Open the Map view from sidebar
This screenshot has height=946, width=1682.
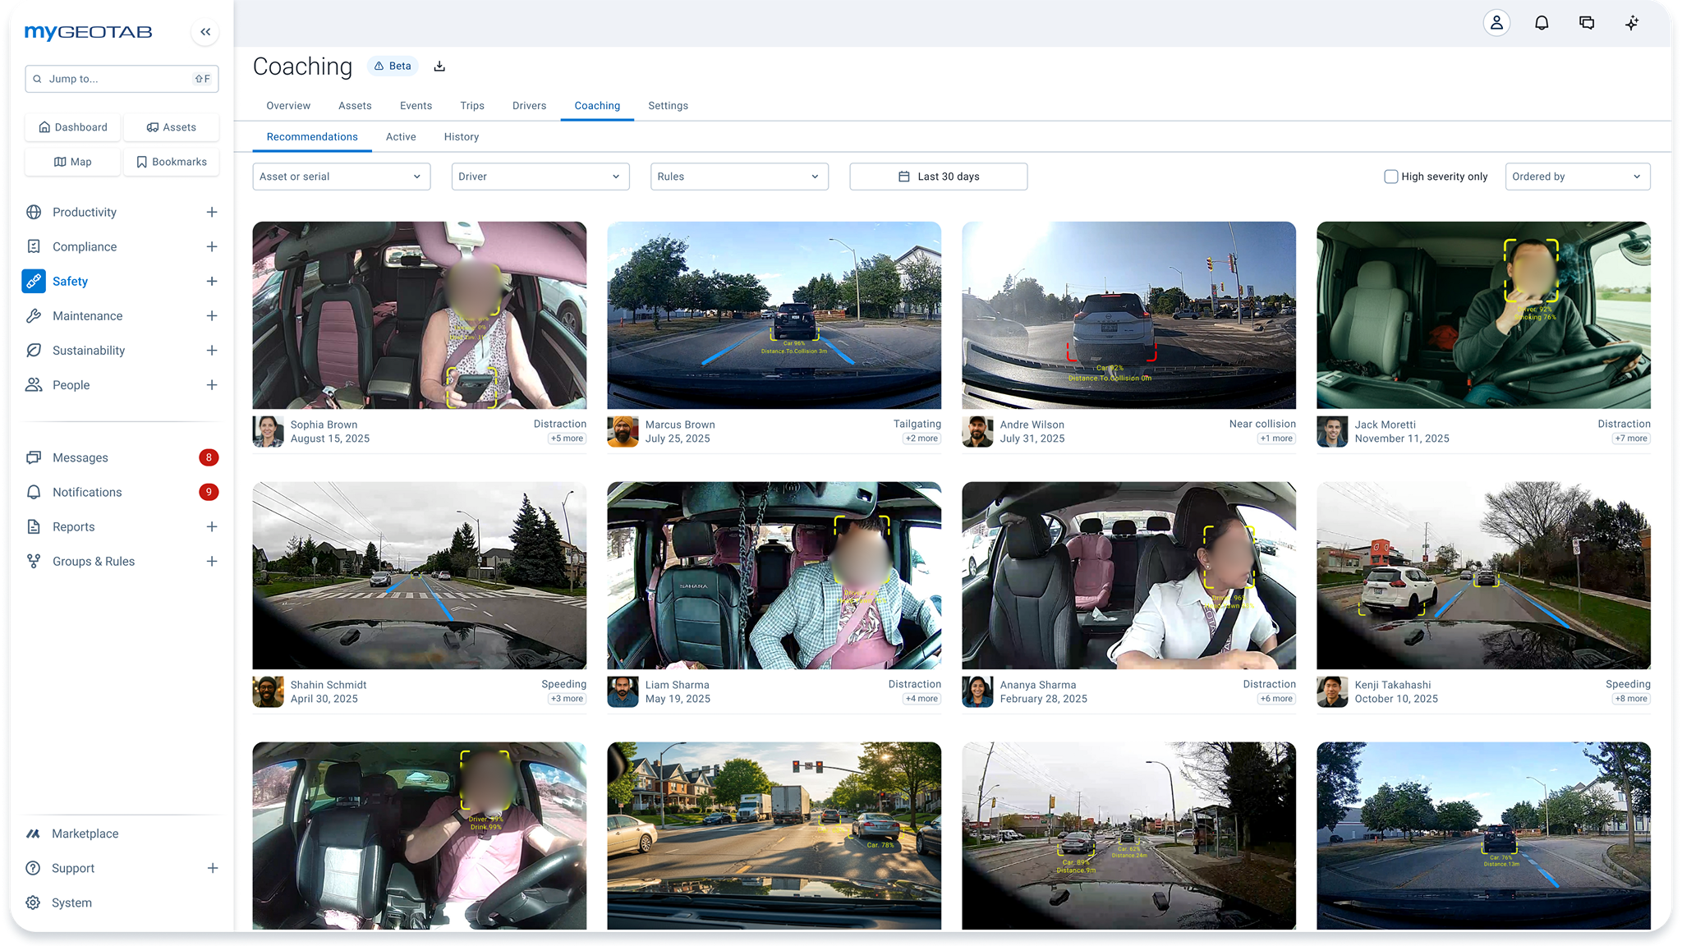pos(72,161)
